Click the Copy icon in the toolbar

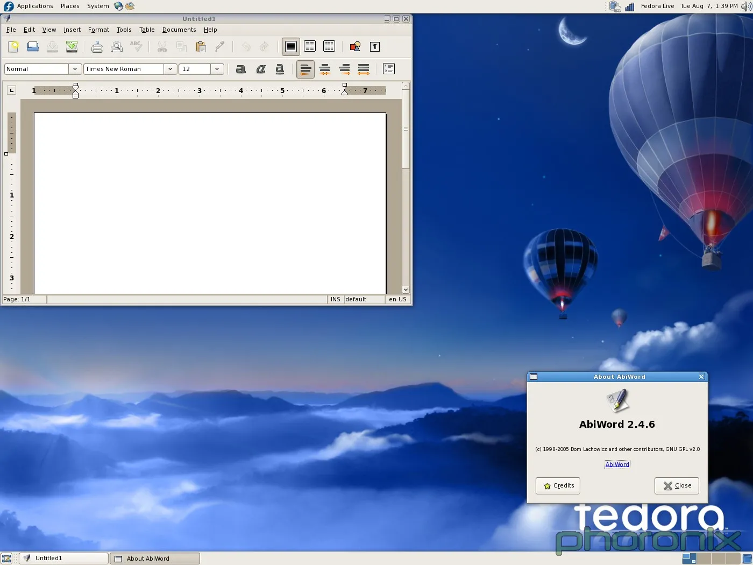coord(181,47)
